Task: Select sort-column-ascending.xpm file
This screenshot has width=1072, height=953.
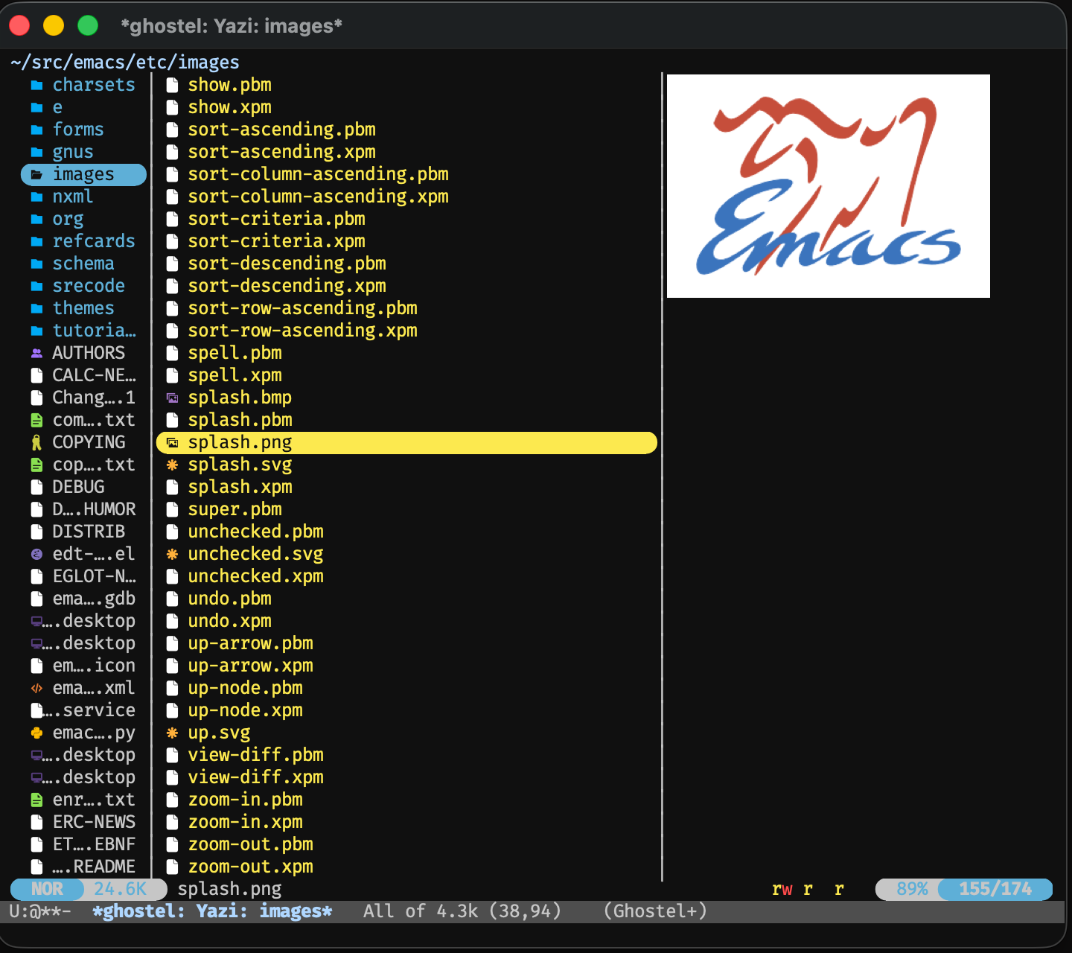Action: point(318,197)
